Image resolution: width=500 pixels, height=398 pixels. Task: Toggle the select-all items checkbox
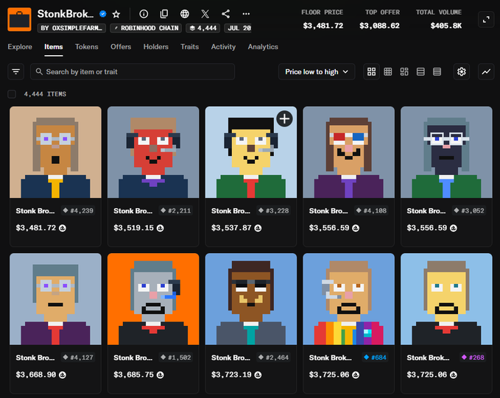12,94
